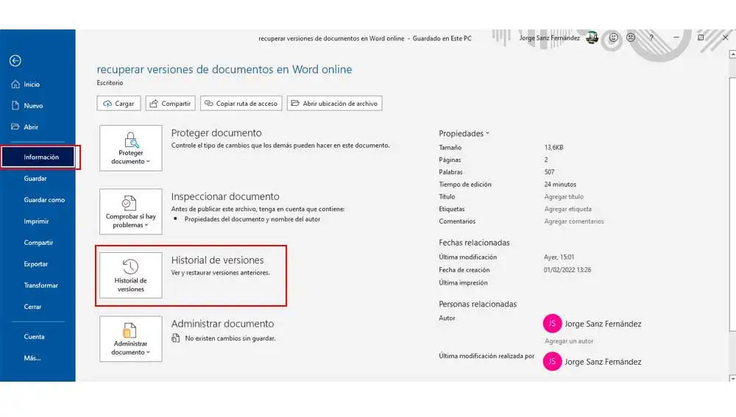The height and width of the screenshot is (417, 736).
Task: Click the Palabras count 507
Action: pos(549,172)
